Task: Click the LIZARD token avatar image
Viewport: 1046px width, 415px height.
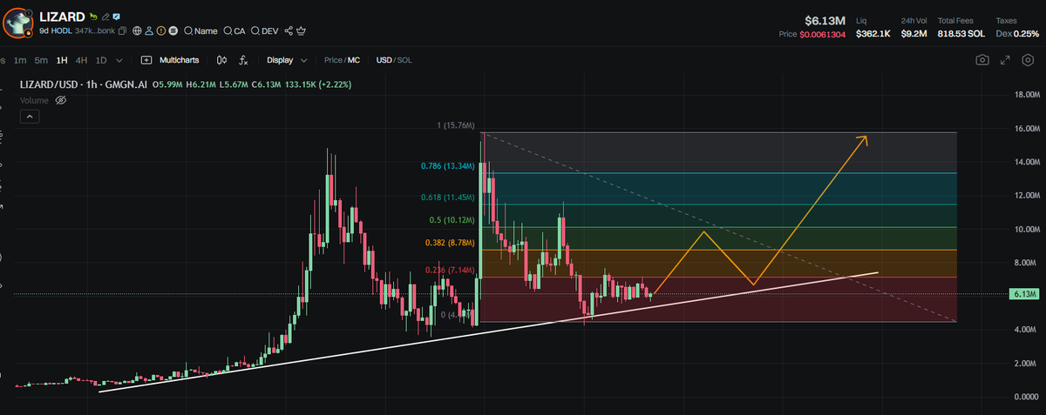Action: click(x=17, y=23)
